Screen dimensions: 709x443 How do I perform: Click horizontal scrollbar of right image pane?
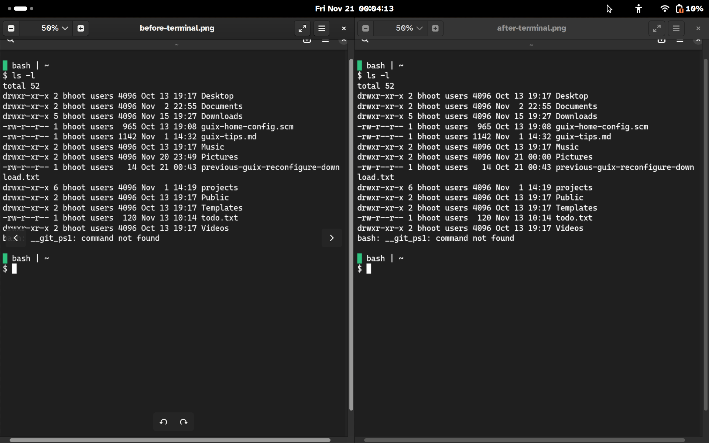[x=524, y=440]
